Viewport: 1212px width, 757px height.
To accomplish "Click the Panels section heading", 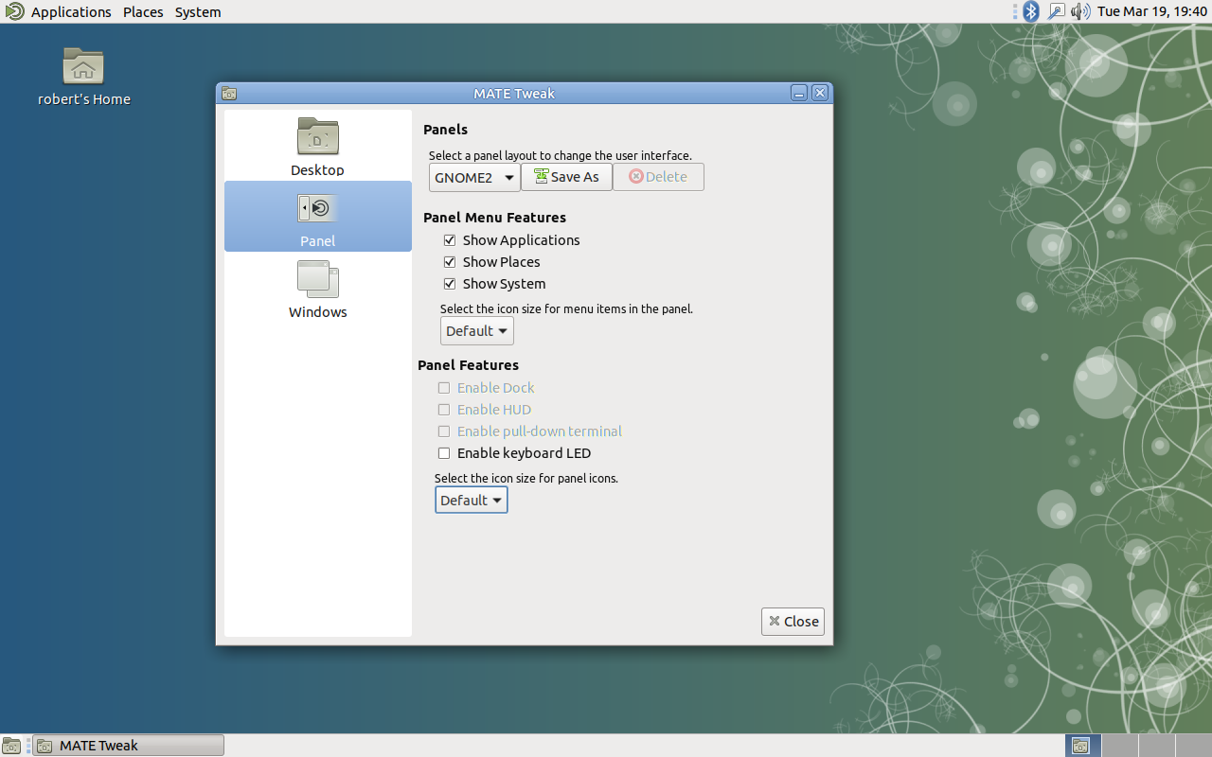I will (x=446, y=130).
